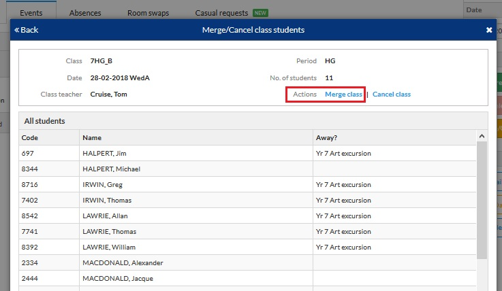Click student code 697

(x=27, y=154)
